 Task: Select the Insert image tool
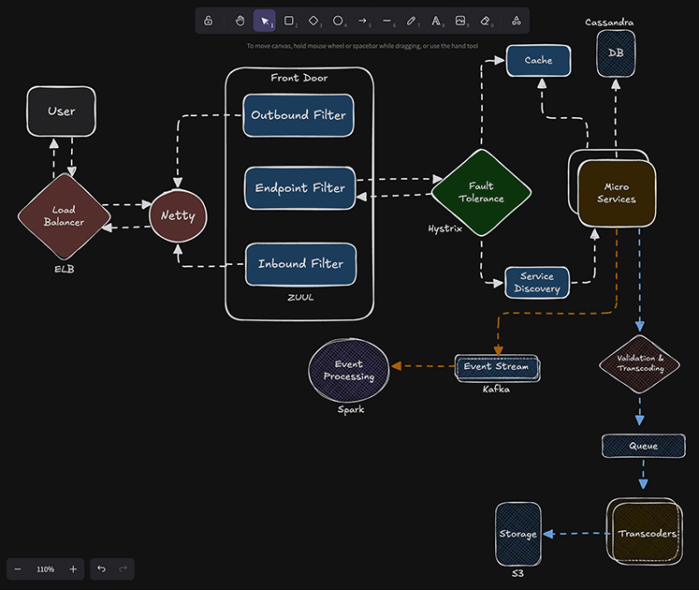point(460,21)
